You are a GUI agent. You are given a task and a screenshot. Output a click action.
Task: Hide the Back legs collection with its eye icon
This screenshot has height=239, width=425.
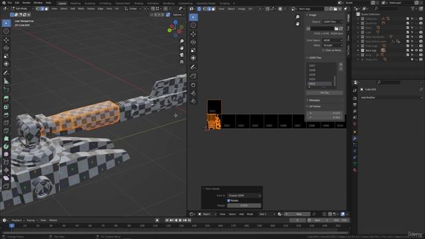click(416, 50)
